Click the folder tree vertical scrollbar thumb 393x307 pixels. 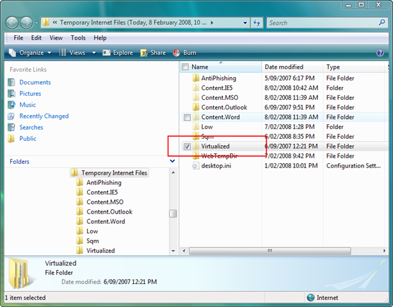click(x=172, y=214)
